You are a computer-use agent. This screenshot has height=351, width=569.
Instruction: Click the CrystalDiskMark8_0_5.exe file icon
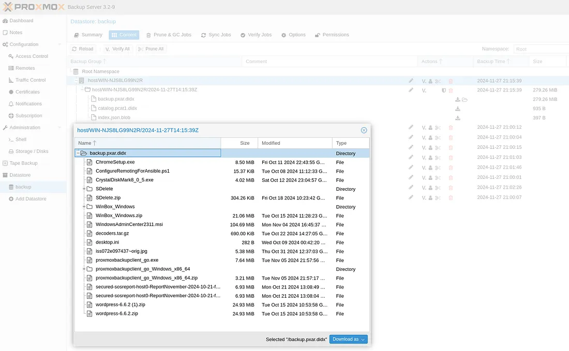point(89,180)
